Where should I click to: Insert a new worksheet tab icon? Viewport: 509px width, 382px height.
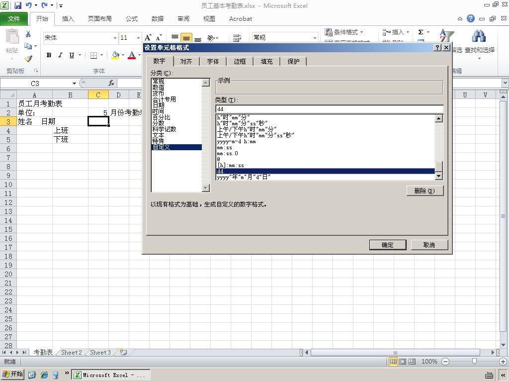pyautogui.click(x=123, y=353)
